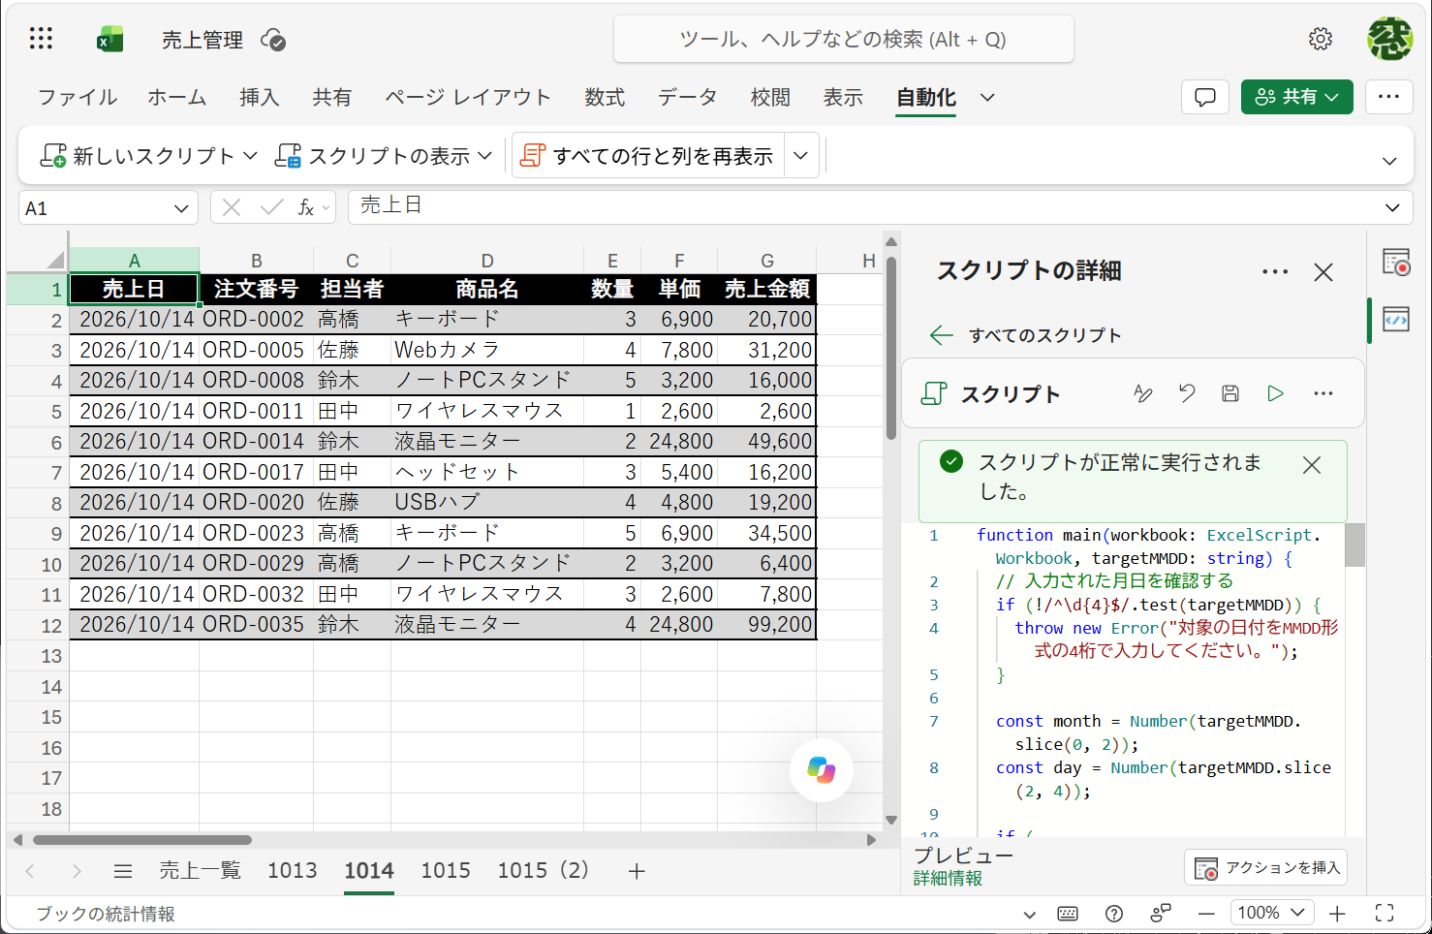Toggle the full screen view icon
This screenshot has height=934, width=1432.
click(1385, 913)
